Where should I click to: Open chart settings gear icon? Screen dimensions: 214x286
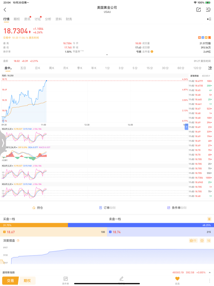tap(210, 68)
